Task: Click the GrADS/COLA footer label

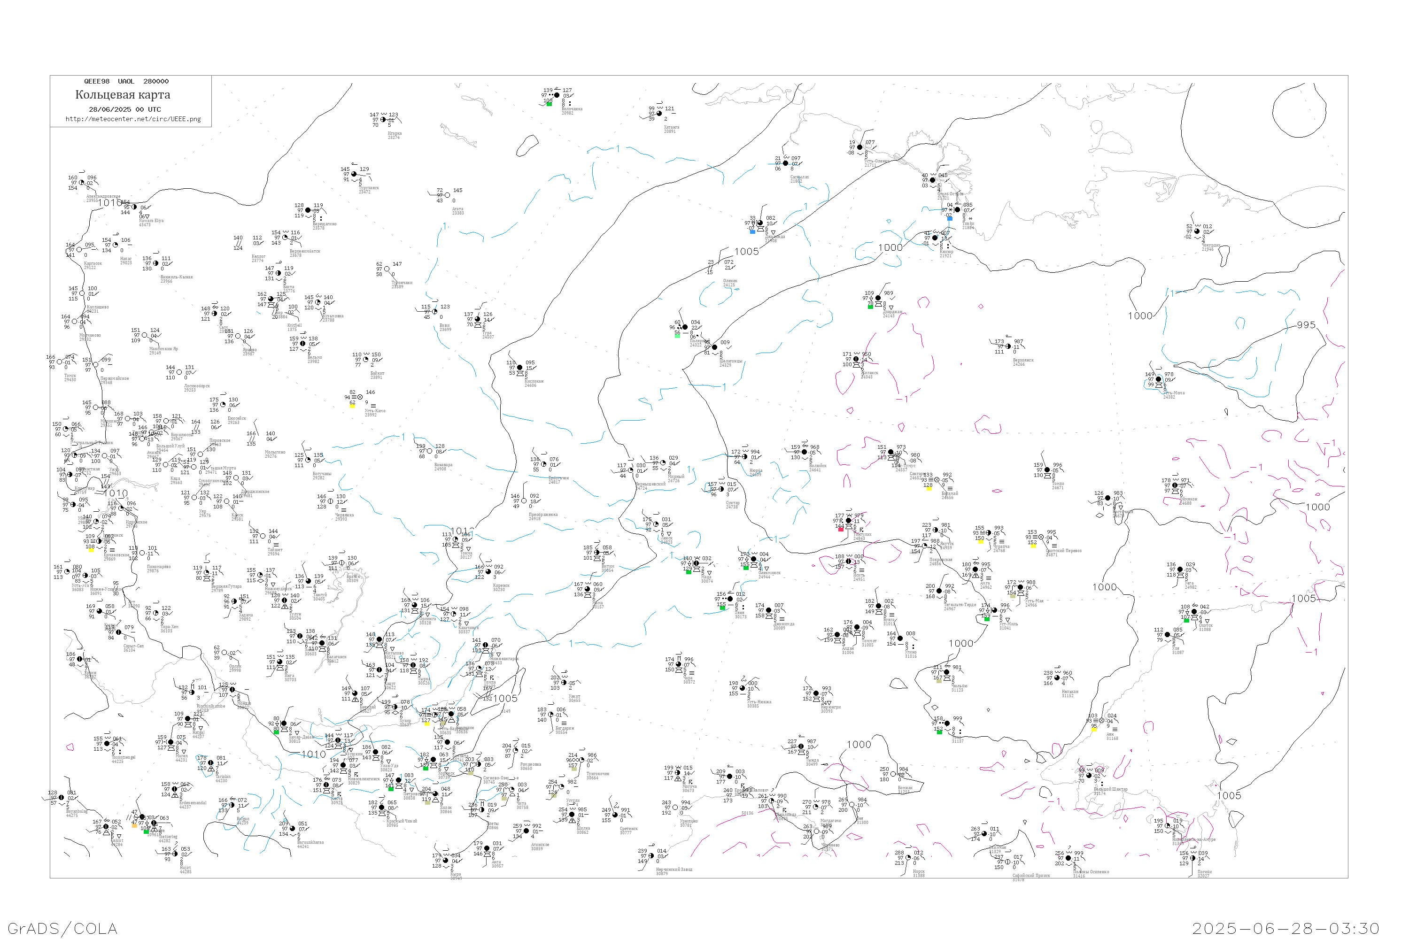Action: (x=62, y=929)
